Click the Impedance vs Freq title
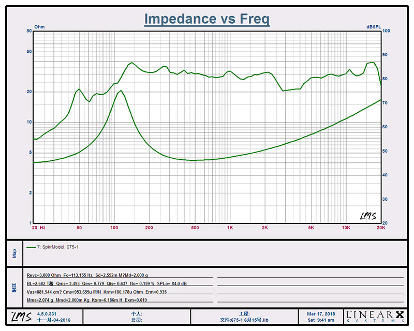The width and height of the screenshot is (414, 331). [x=206, y=19]
